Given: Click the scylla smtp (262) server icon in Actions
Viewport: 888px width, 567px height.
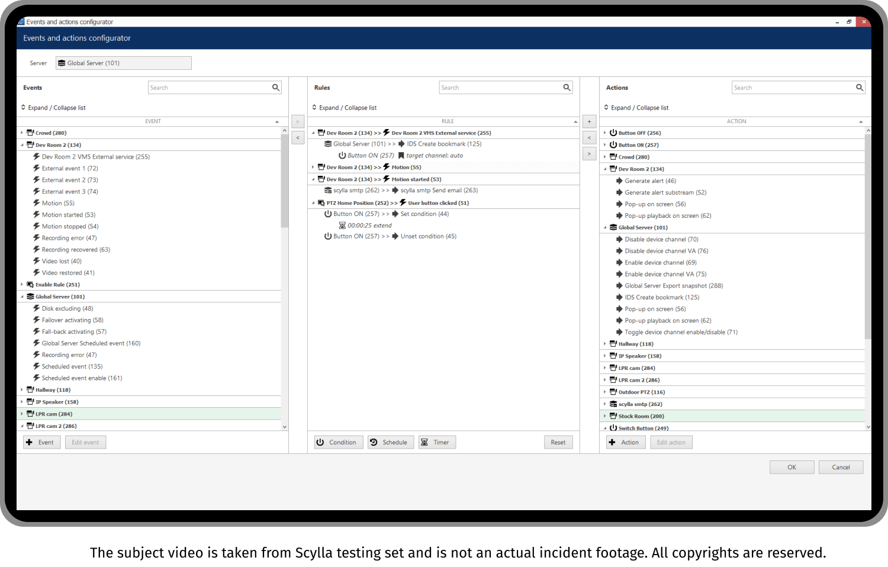Looking at the screenshot, I should [x=613, y=404].
